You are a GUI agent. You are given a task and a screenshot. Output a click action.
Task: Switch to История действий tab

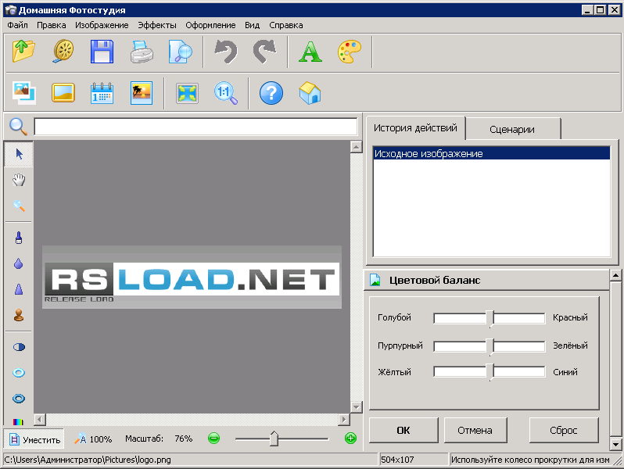[415, 128]
